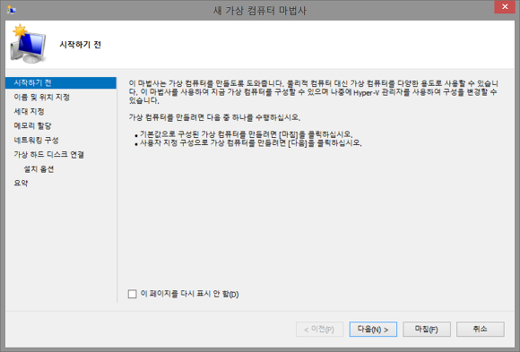
Task: Select the 설치 옵션 sub-step
Action: [39, 169]
